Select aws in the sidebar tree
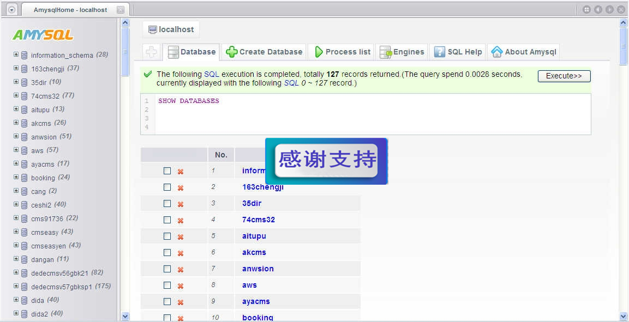Screen dimensions: 629x322 click(37, 150)
